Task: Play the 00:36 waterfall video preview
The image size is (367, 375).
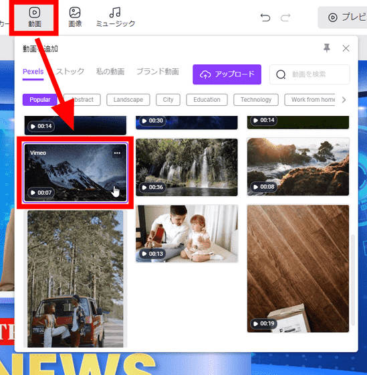Action: [152, 187]
